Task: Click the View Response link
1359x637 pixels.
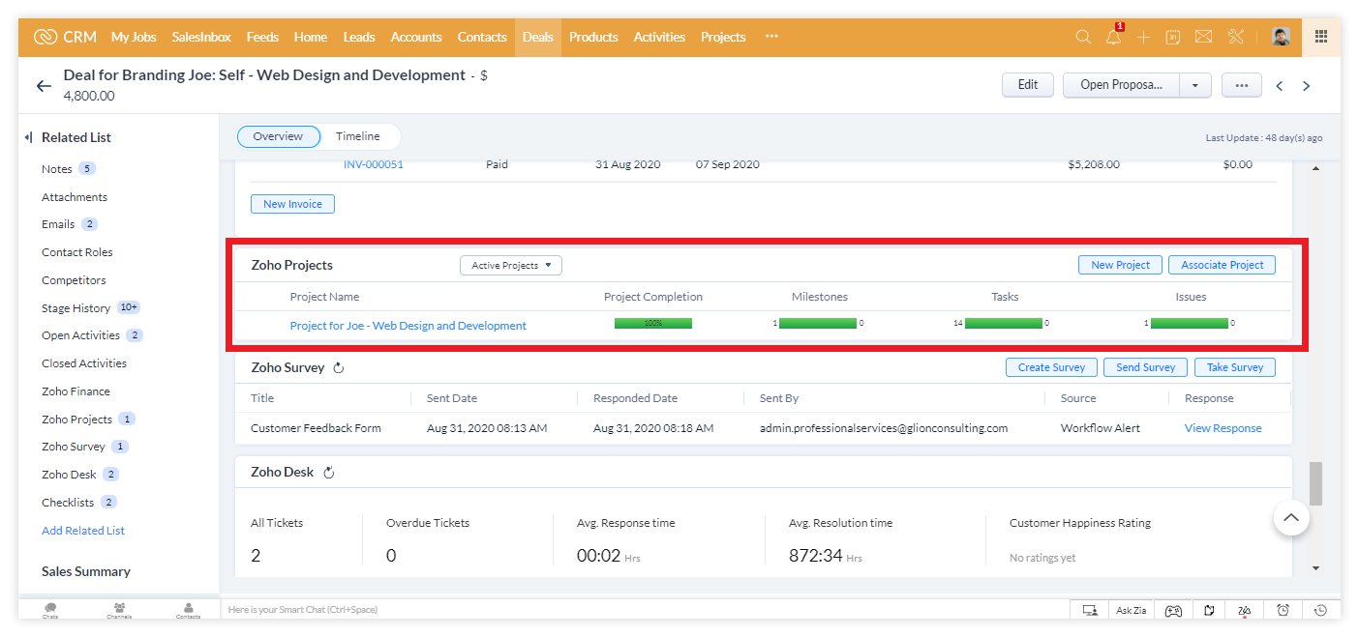Action: [x=1223, y=428]
